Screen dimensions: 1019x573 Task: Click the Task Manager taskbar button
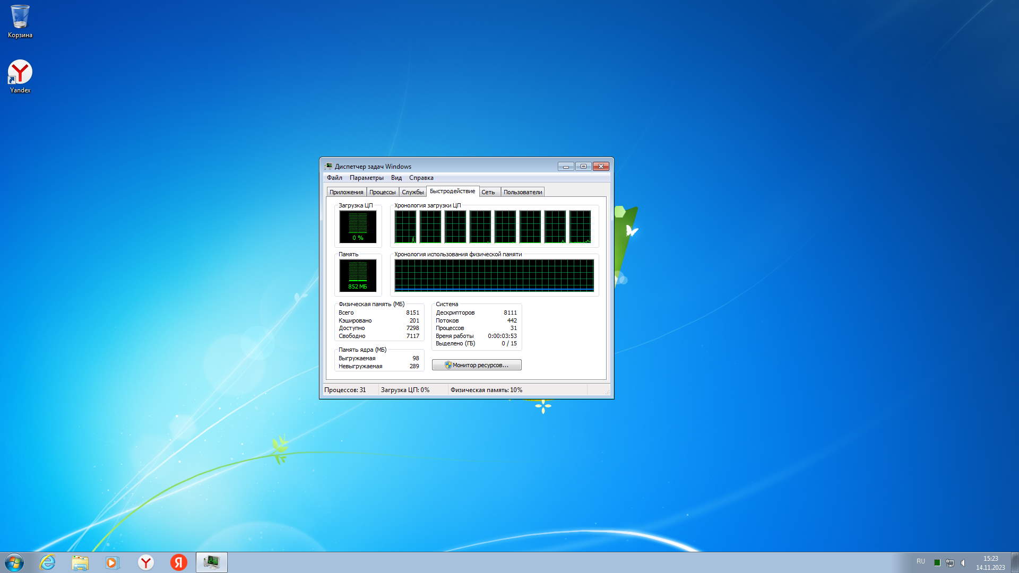point(212,562)
